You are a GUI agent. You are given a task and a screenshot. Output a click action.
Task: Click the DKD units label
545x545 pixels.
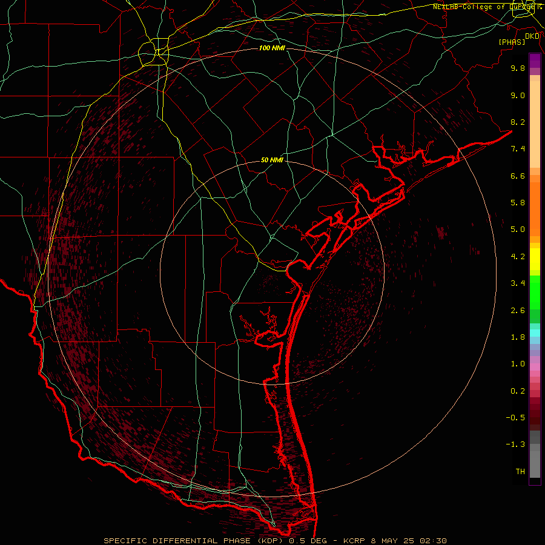(x=532, y=36)
